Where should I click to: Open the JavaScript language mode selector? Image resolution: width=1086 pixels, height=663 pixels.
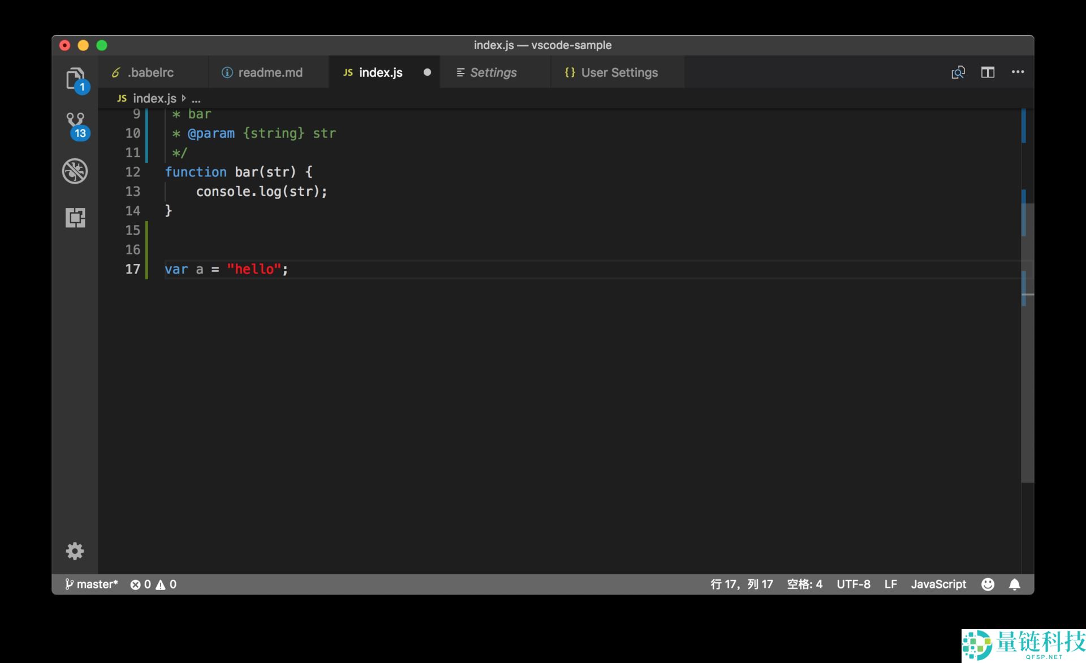point(938,584)
